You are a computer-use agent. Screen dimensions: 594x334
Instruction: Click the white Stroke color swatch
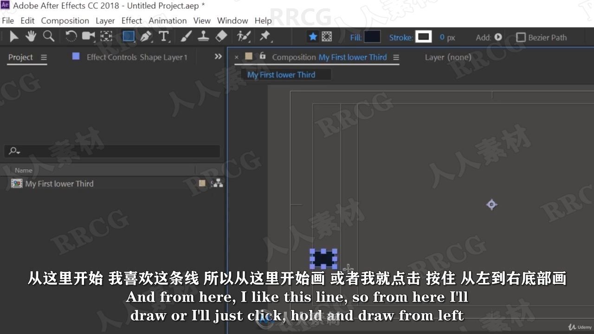tap(423, 37)
